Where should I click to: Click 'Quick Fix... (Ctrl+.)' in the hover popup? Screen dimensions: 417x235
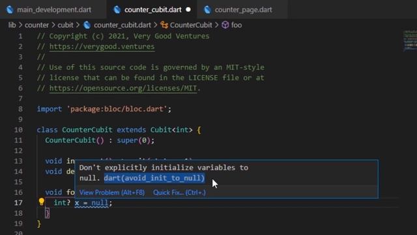(x=179, y=193)
